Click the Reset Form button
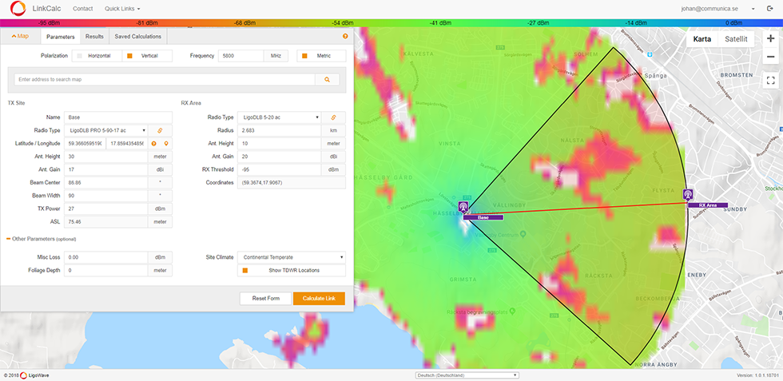 click(x=265, y=299)
